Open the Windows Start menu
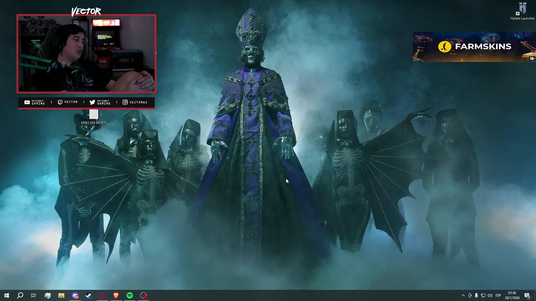Viewport: 536px width, 301px height. tap(7, 296)
